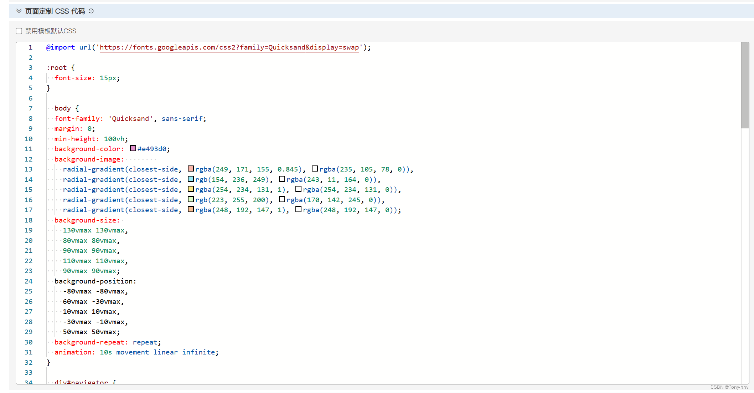Click the 'background-color:' property name
Image resolution: width=754 pixels, height=393 pixels.
point(89,149)
